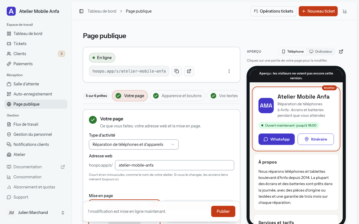Click the En ligne status badge
Image resolution: width=359 pixels, height=224 pixels.
[x=102, y=58]
